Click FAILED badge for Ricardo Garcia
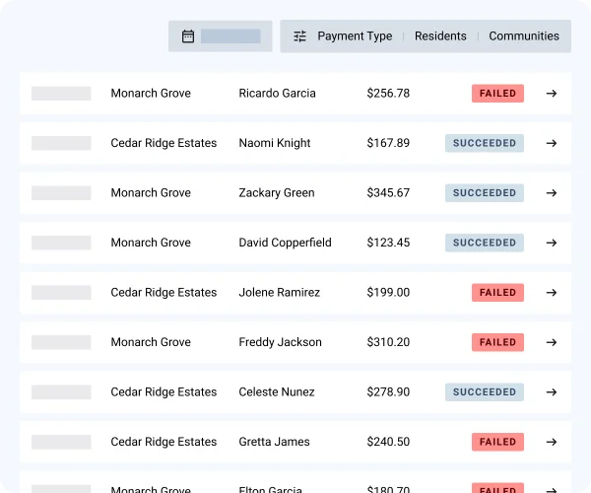Viewport: 591px width, 493px height. point(497,94)
